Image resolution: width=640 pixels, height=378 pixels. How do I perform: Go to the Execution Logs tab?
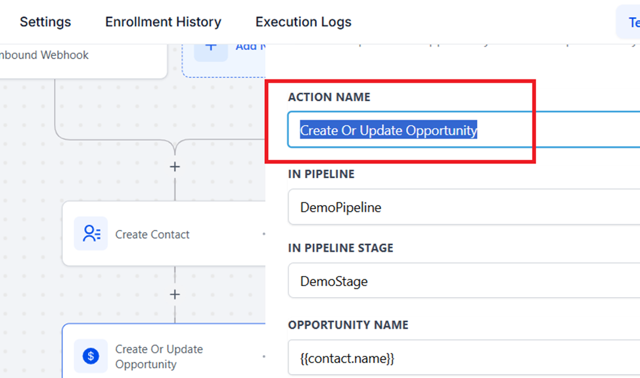[304, 22]
